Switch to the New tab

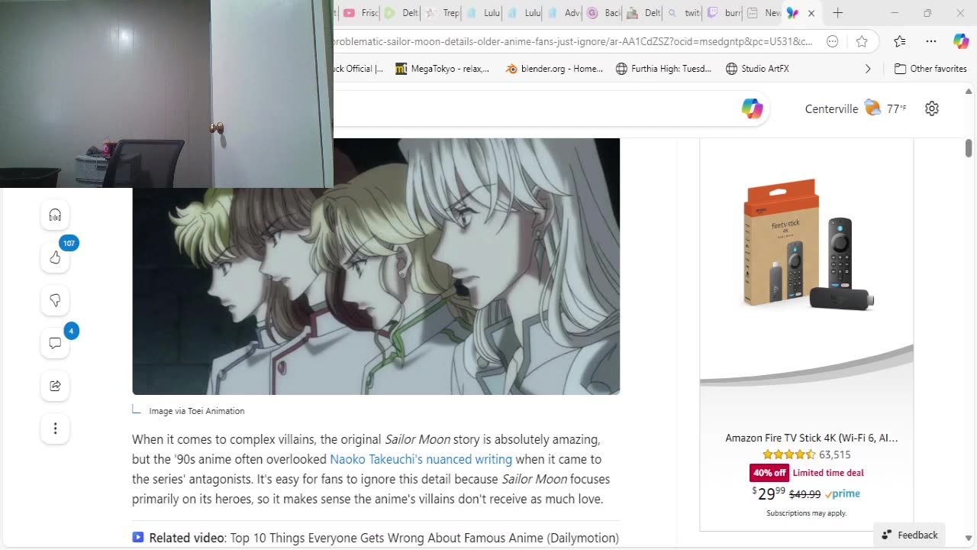click(764, 13)
